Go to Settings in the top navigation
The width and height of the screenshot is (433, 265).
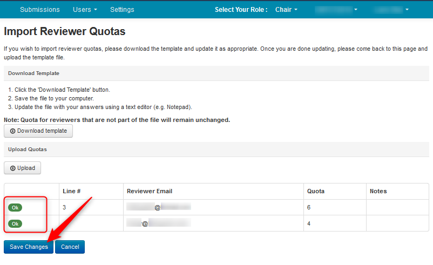[122, 9]
